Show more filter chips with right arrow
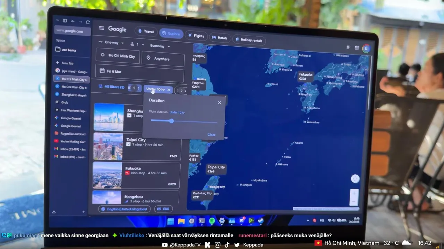Screen dimensions: 444x249 [x=181, y=91]
